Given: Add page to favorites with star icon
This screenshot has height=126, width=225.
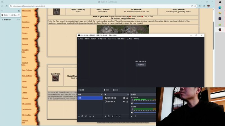Looking at the screenshot, I should click(x=195, y=6).
